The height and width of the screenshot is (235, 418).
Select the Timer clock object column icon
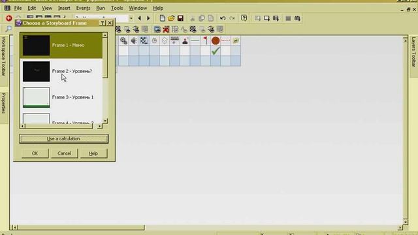(154, 40)
